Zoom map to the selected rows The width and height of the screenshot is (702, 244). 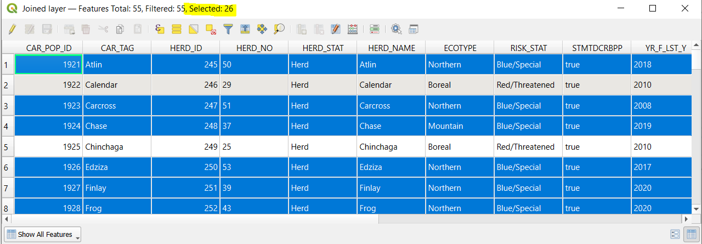pos(279,29)
